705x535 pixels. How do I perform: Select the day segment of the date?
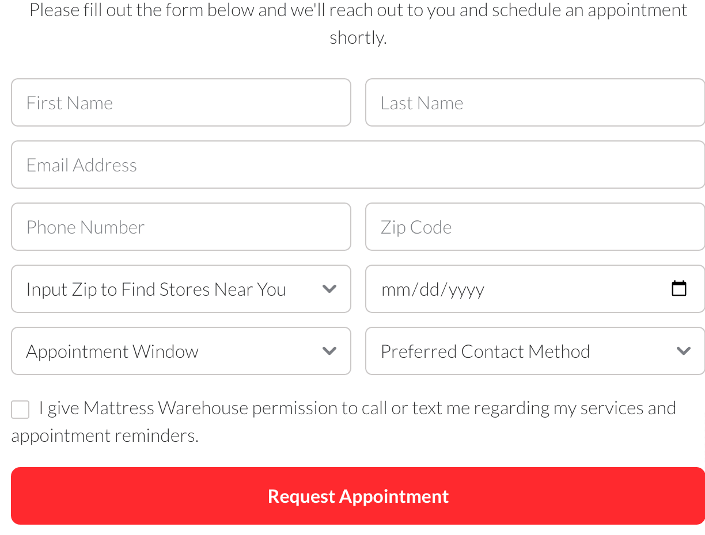point(429,289)
